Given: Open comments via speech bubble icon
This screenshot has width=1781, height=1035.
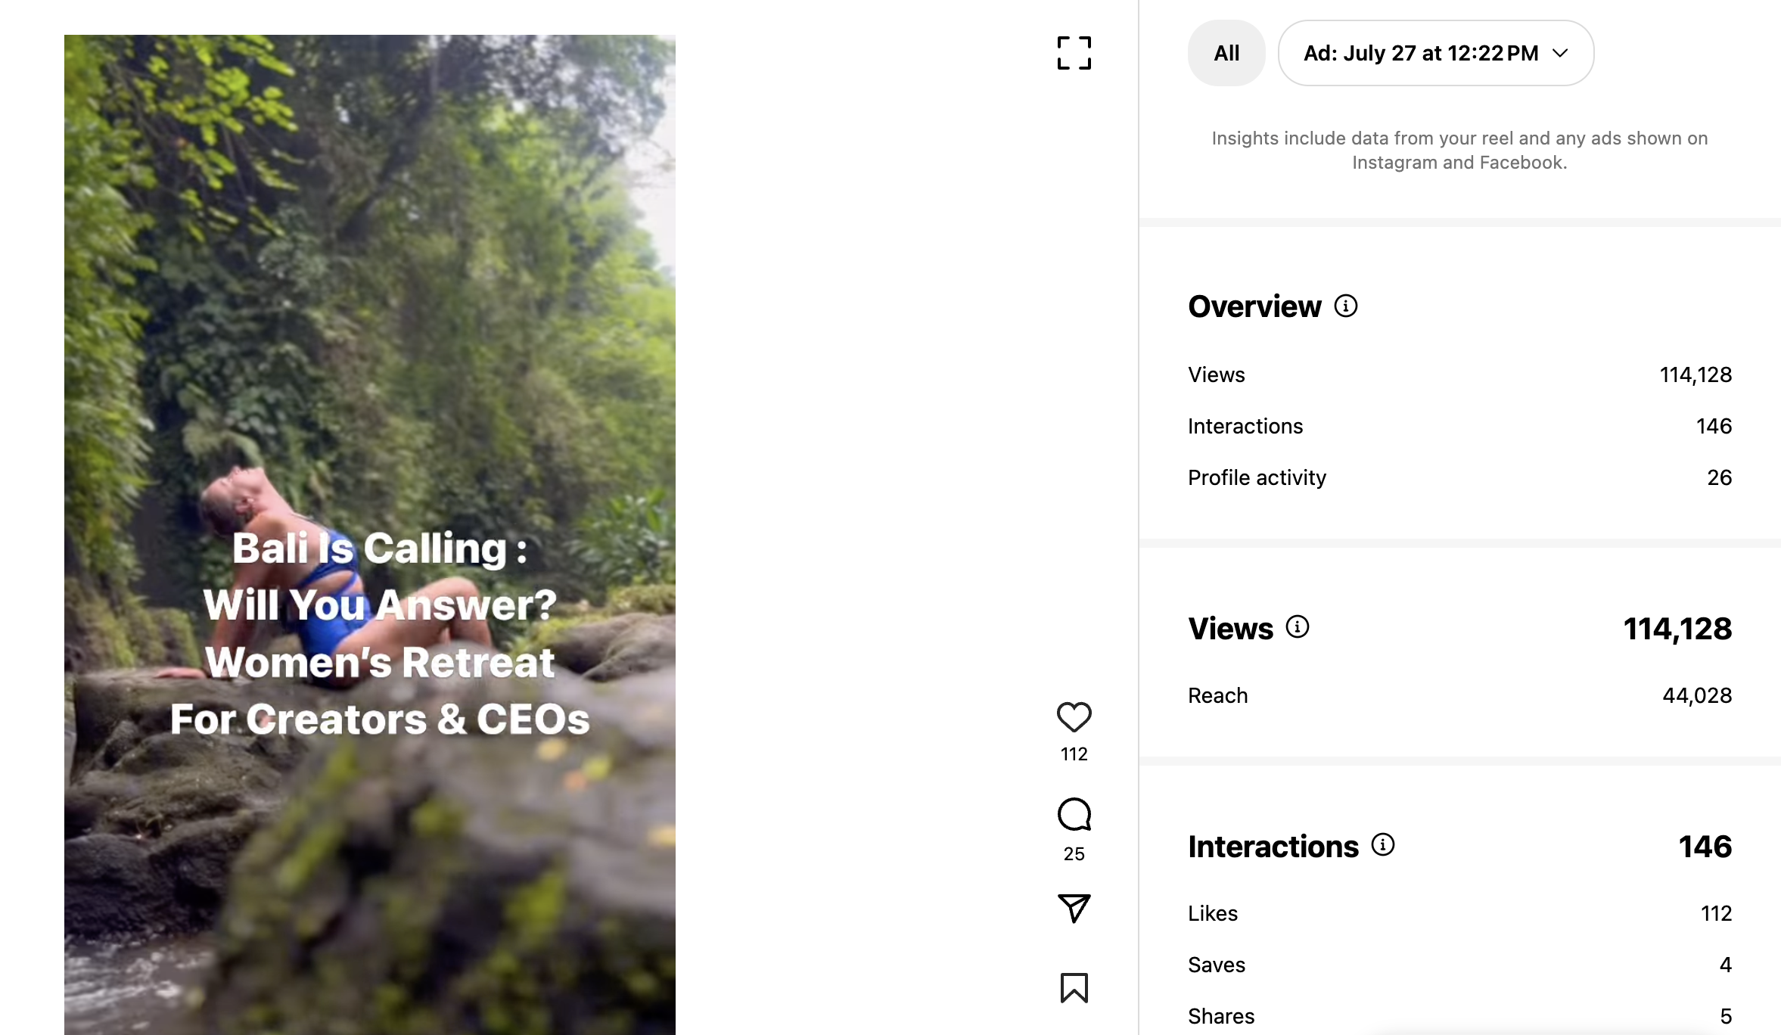Looking at the screenshot, I should [1074, 815].
